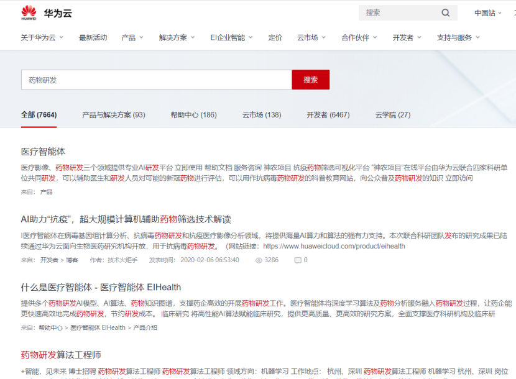Click 医疗智能体 EIHealth breadcrumb link
The image size is (516, 379).
pyautogui.click(x=98, y=327)
